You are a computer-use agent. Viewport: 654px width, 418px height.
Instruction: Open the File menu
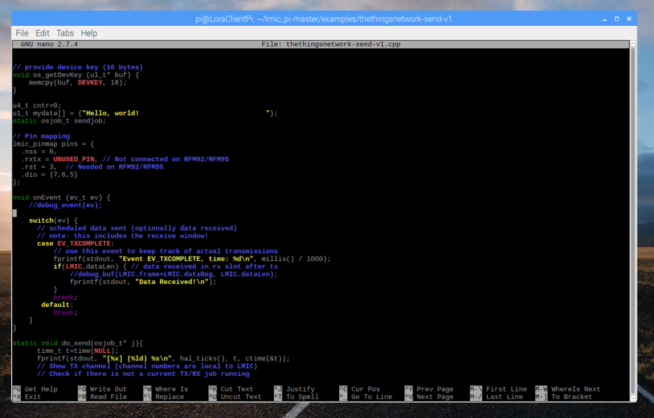click(22, 33)
